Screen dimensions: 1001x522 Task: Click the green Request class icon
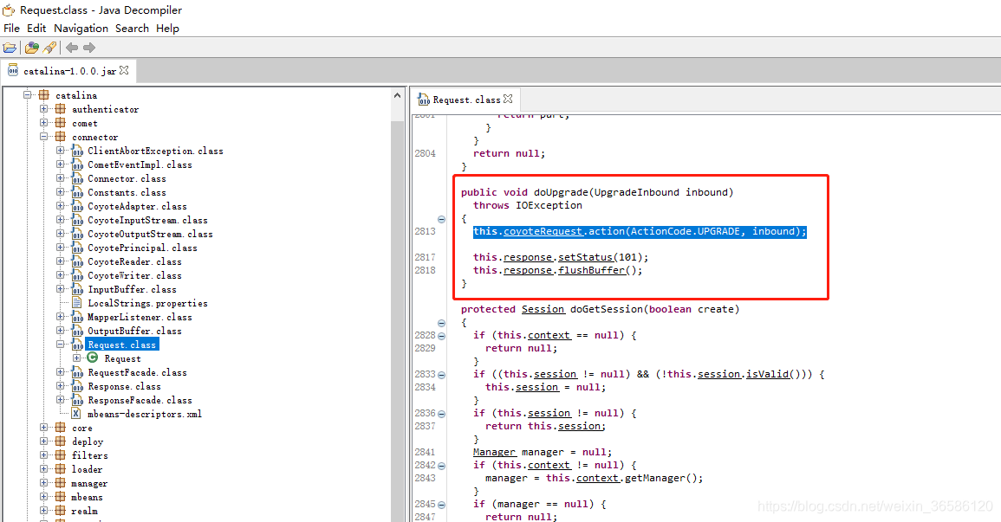click(x=94, y=358)
